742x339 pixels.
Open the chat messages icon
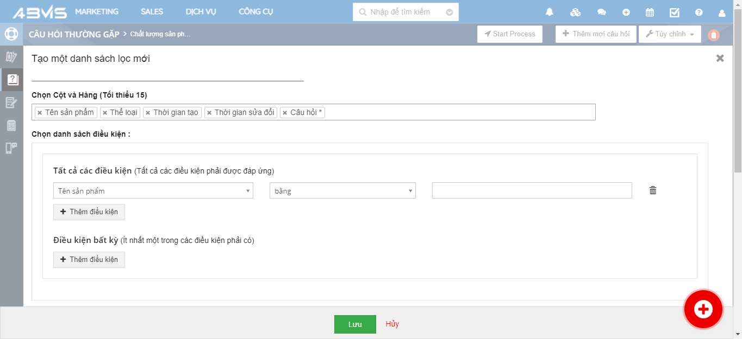[601, 12]
